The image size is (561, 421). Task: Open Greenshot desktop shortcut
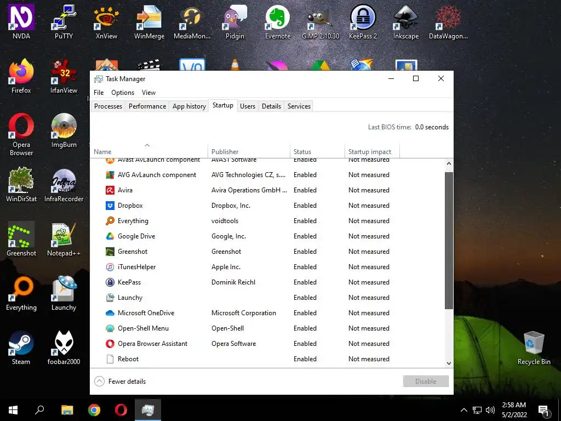(21, 239)
